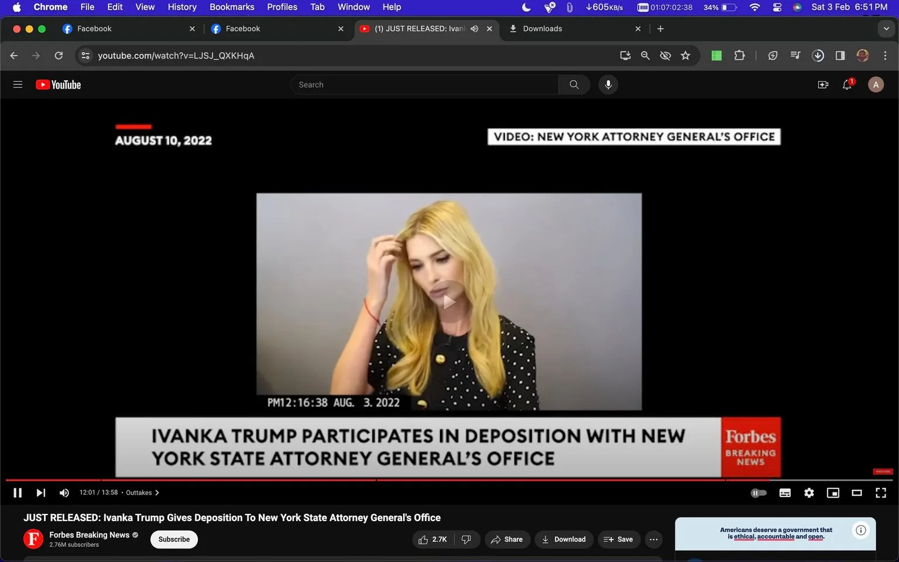This screenshot has width=899, height=562.
Task: Open the Bookmarks menu
Action: tap(232, 7)
